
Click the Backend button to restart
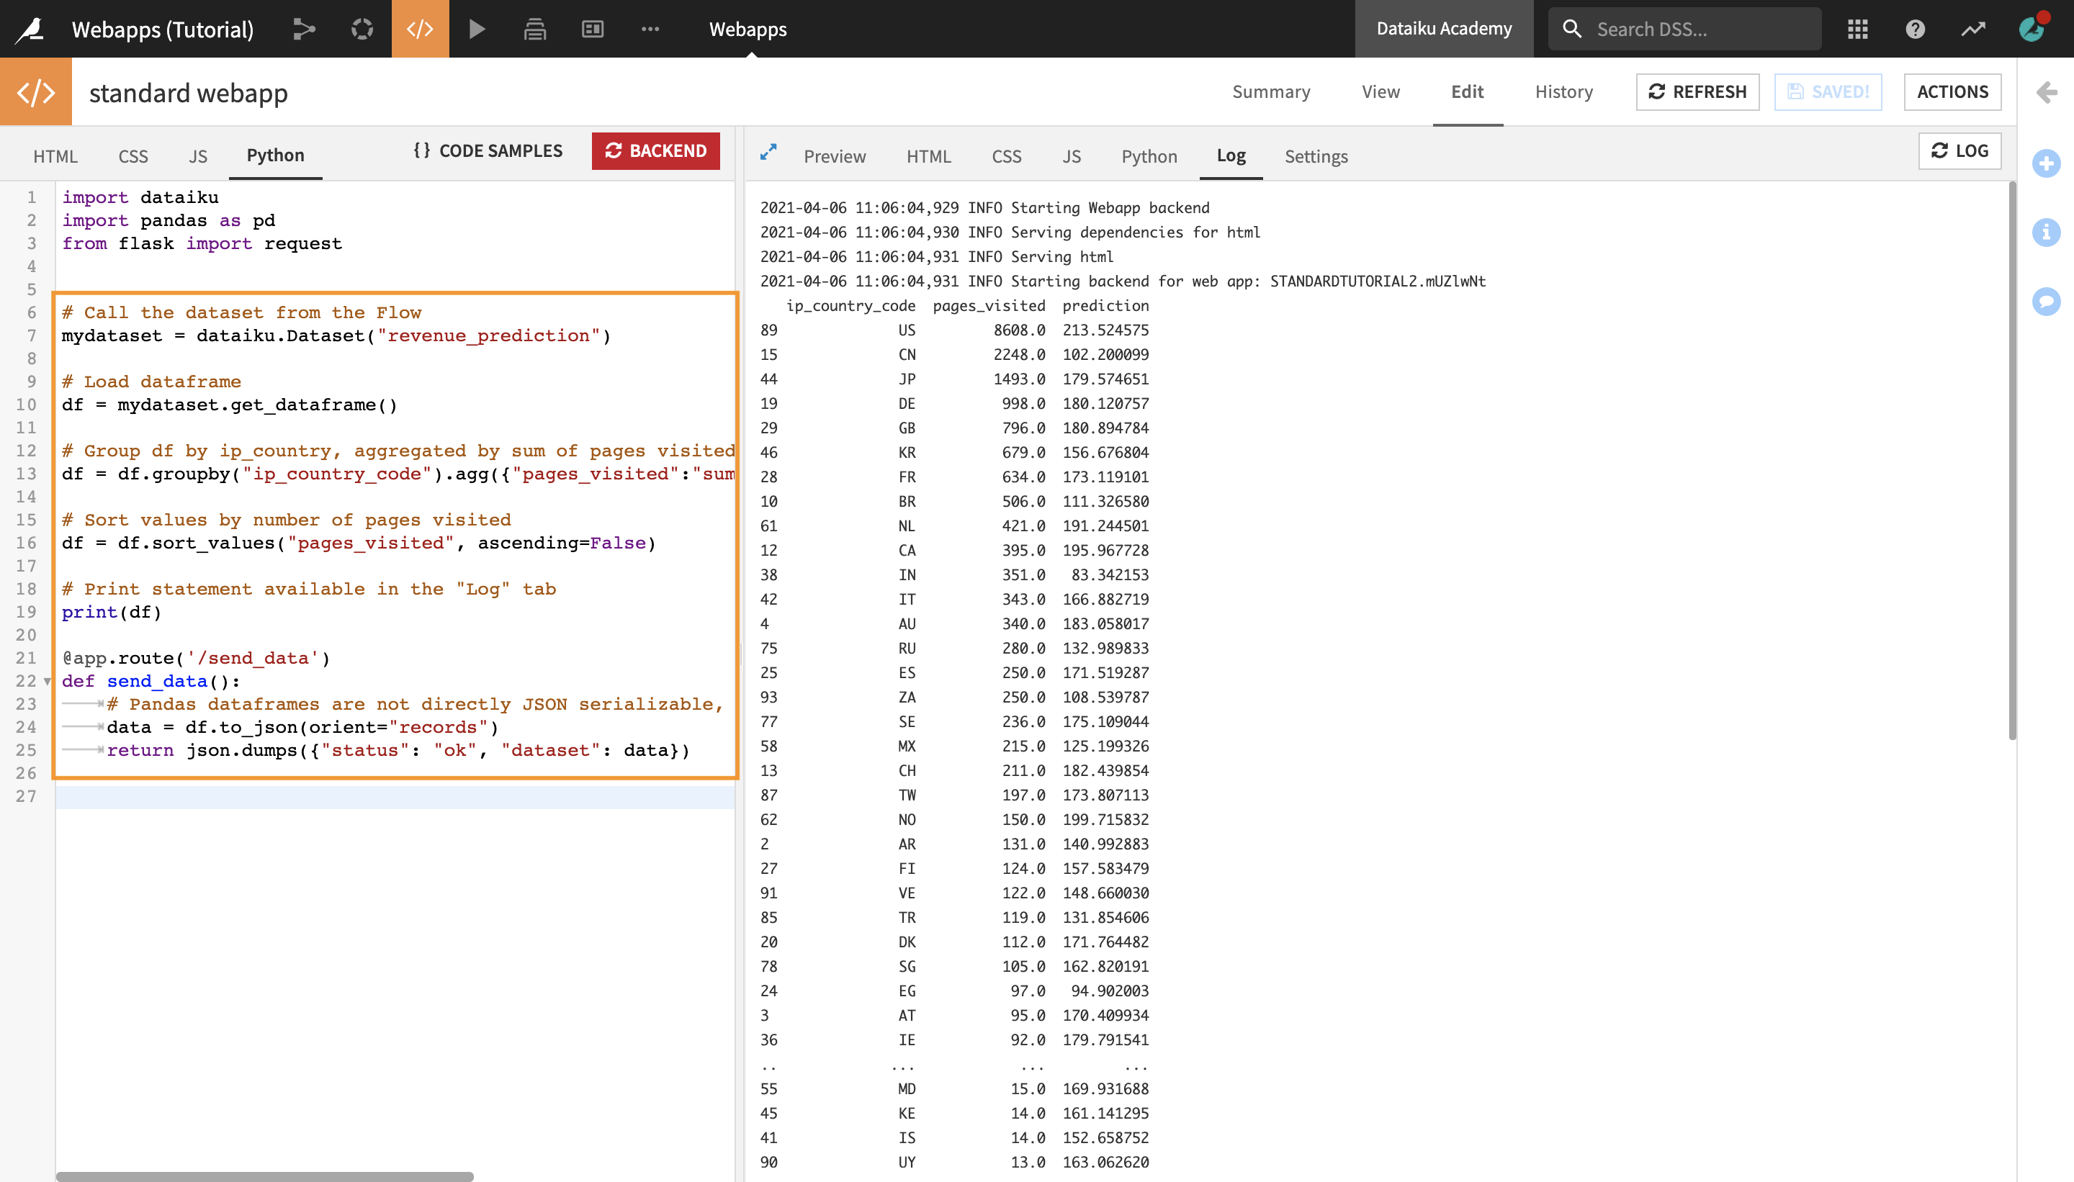click(655, 153)
